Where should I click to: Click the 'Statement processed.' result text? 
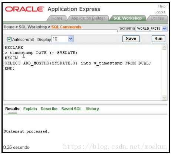pos(26,131)
